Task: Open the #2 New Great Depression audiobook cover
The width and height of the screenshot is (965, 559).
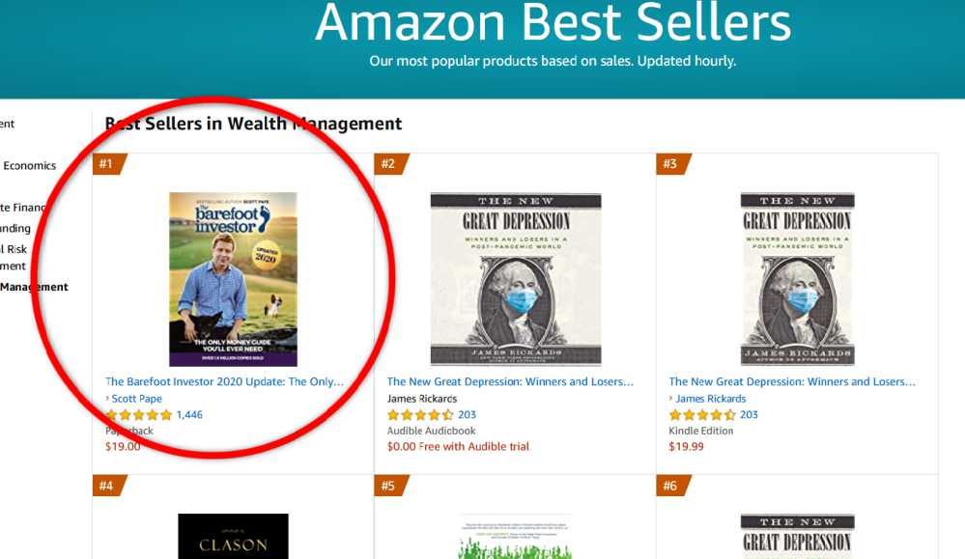Action: coord(516,279)
